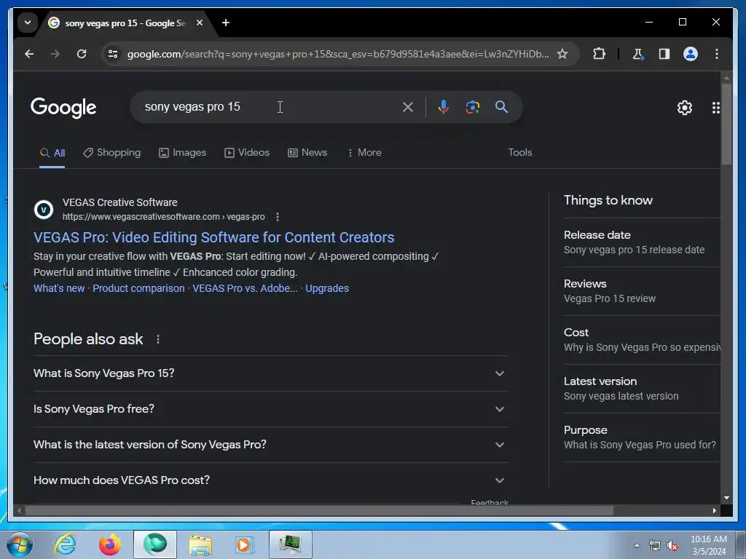746x559 pixels.
Task: Select the All results tab
Action: click(x=52, y=153)
